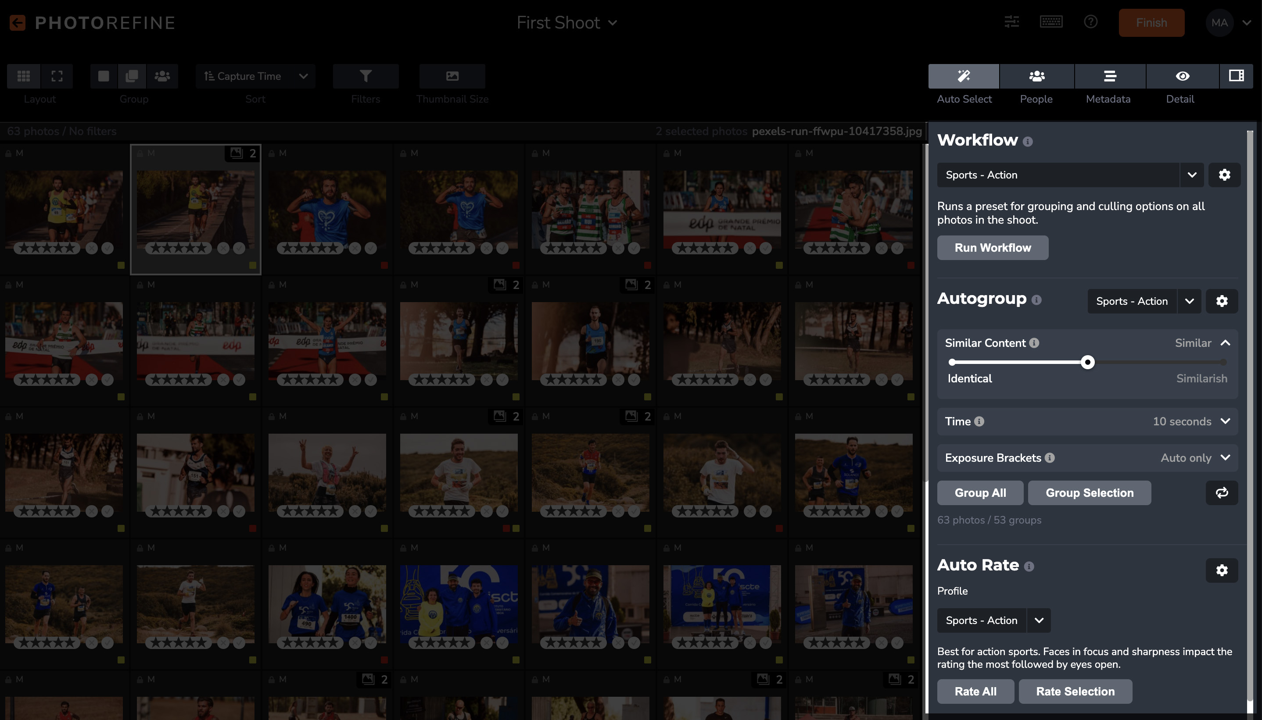
Task: Switch to grid layout view
Action: pos(24,76)
